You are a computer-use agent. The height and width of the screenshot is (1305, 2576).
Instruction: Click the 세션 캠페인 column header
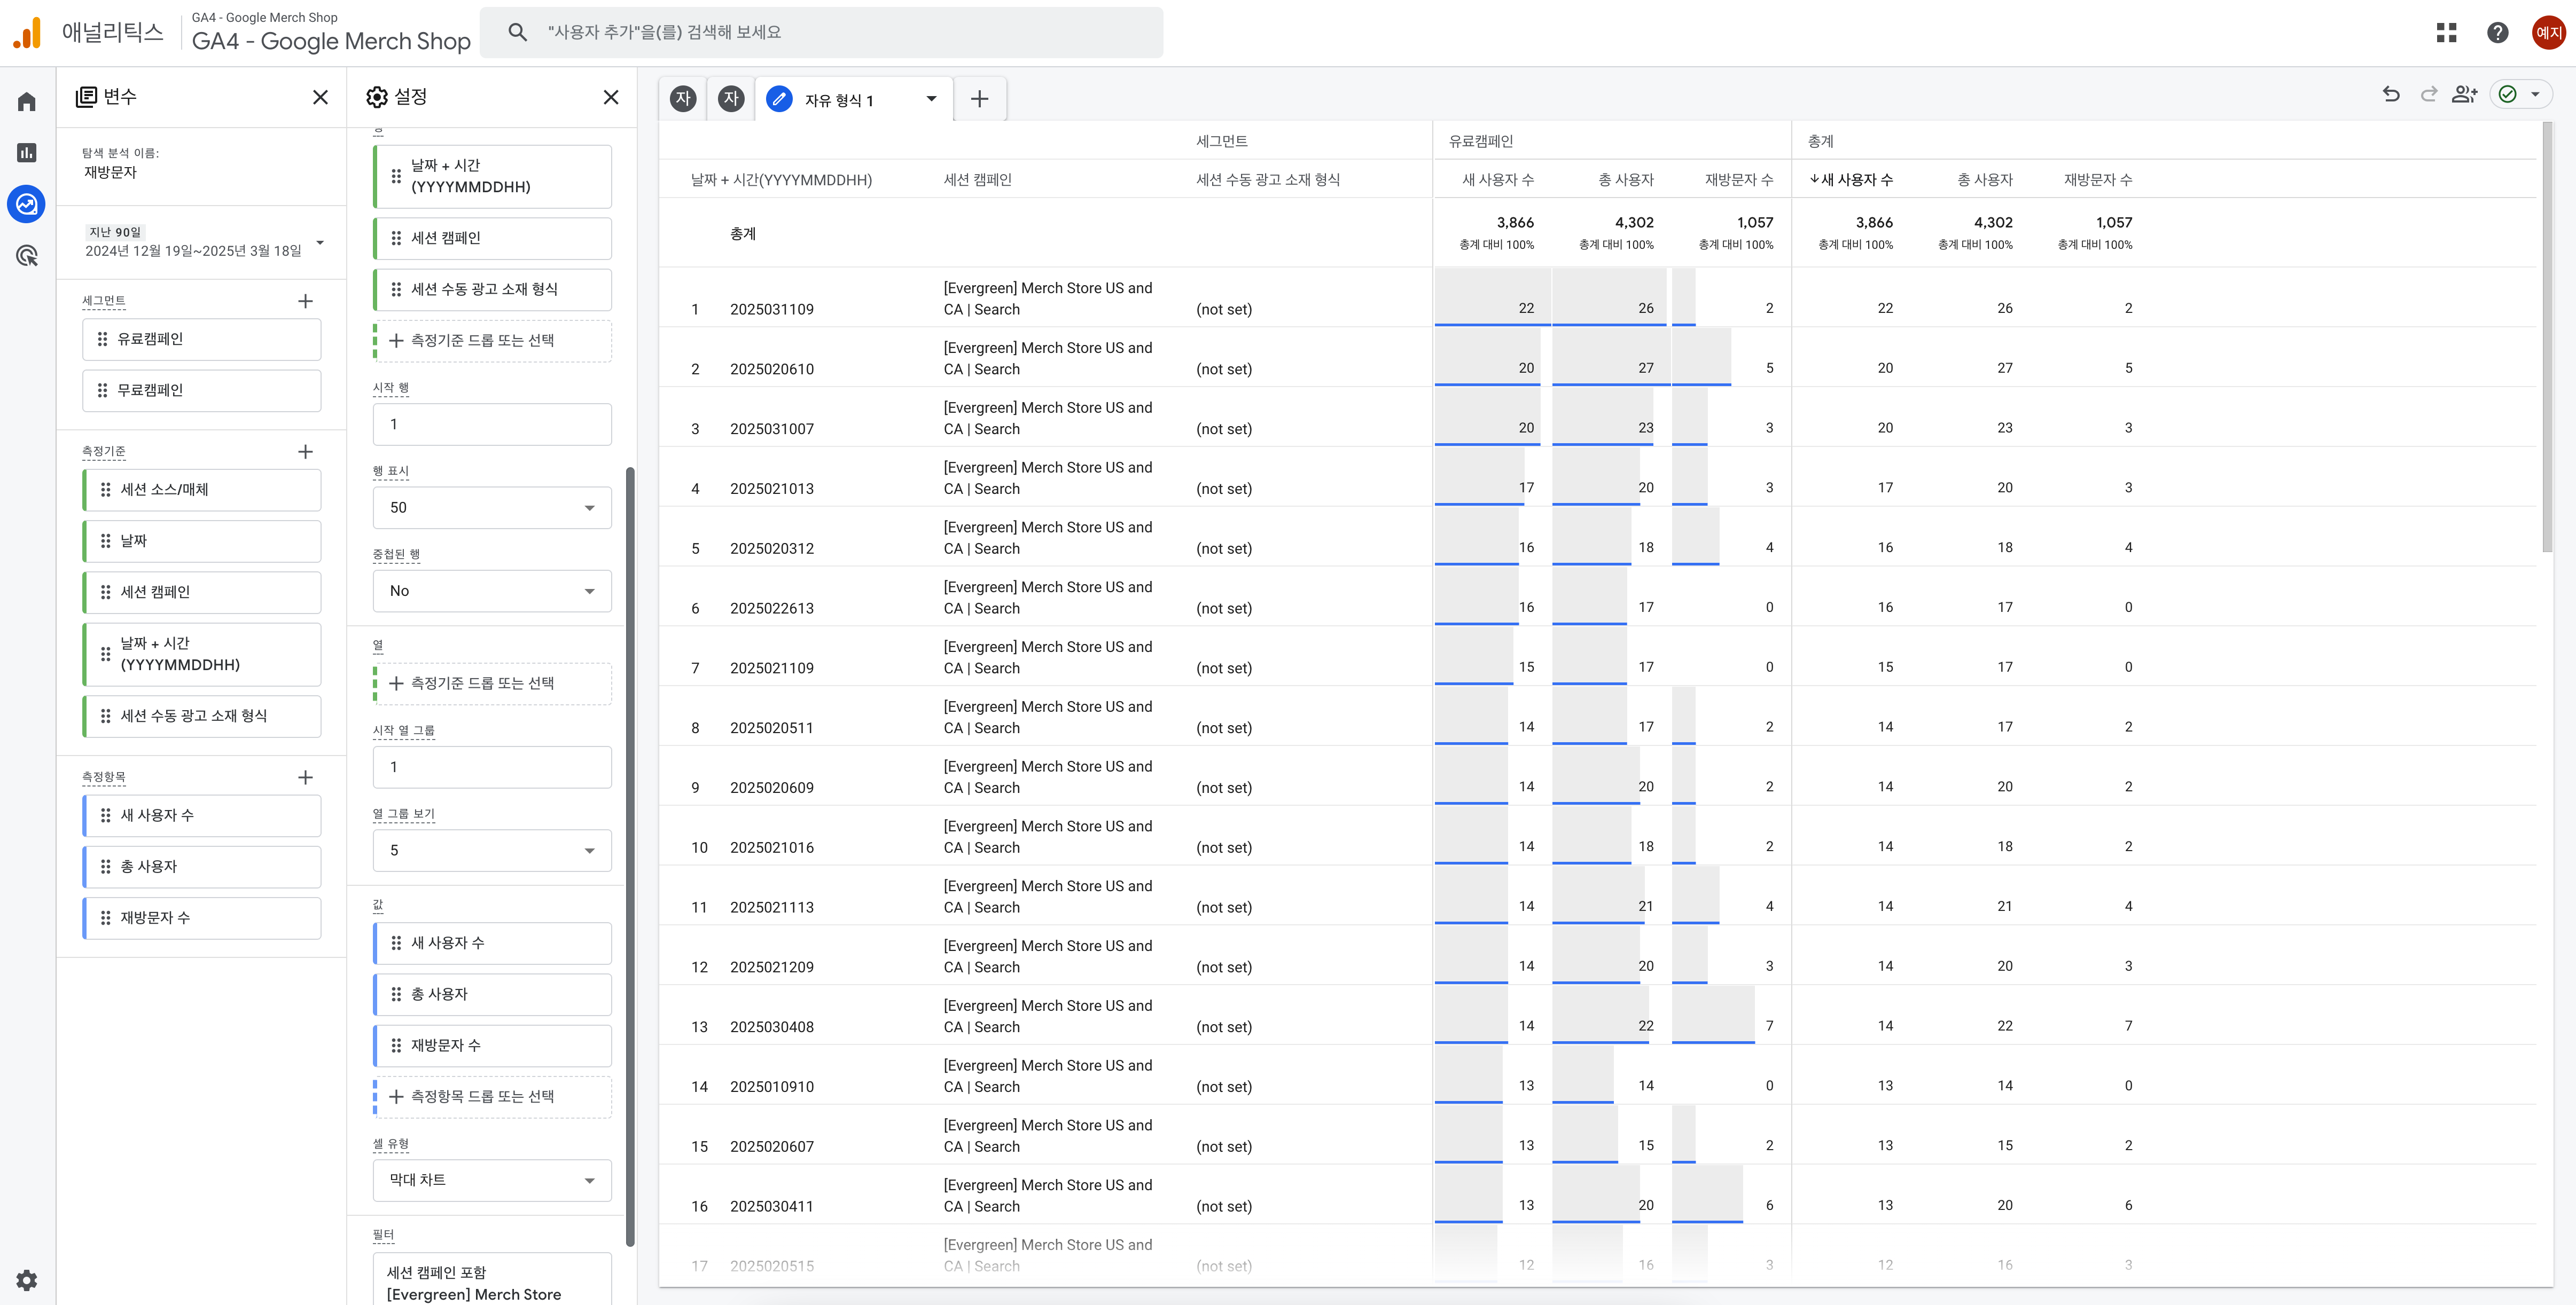click(x=978, y=180)
